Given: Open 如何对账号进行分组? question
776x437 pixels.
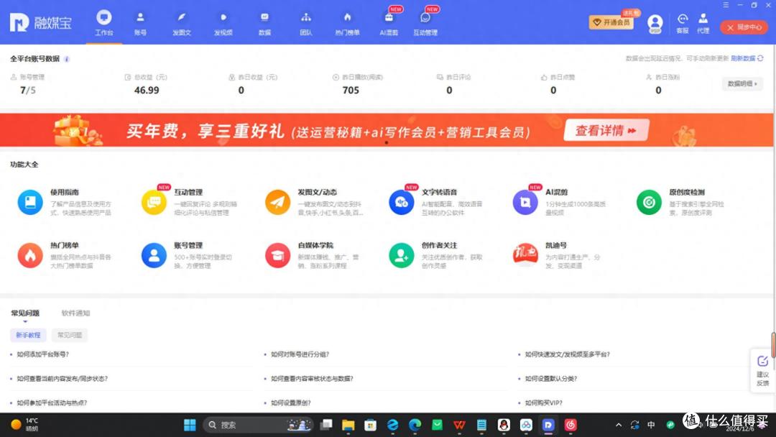Looking at the screenshot, I should (x=300, y=354).
